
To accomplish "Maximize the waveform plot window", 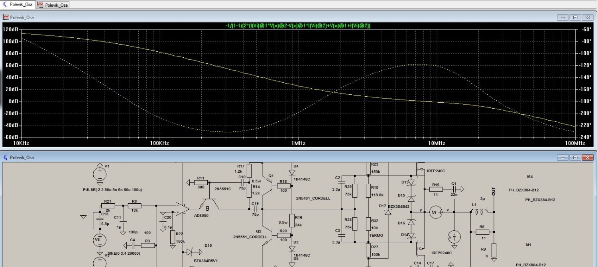I will 575,18.
